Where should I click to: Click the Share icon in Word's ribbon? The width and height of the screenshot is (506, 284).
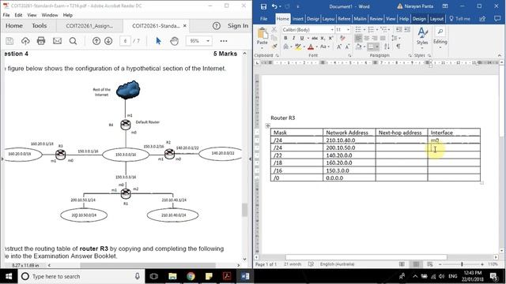pos(482,19)
